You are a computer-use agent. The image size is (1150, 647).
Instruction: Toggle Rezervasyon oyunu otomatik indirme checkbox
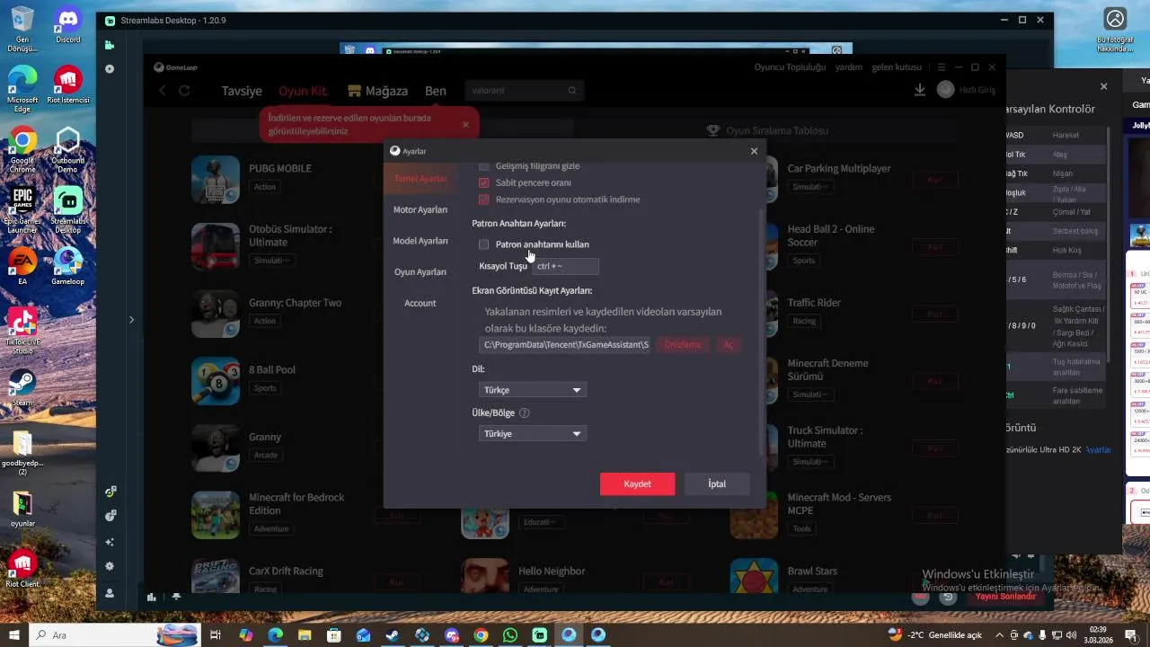(484, 199)
